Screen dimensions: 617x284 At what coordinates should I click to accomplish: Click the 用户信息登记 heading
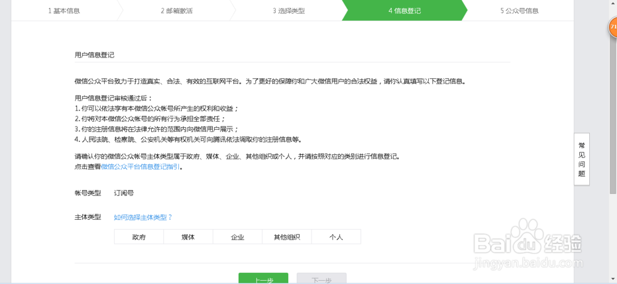94,55
